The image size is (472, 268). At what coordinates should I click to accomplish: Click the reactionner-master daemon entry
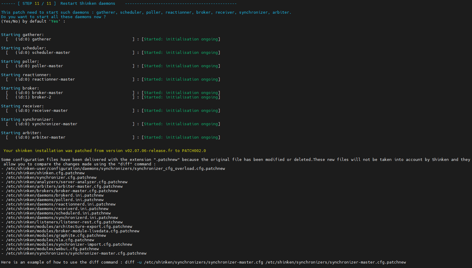(x=53, y=79)
